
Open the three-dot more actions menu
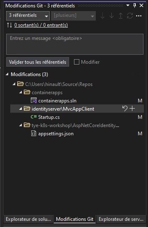(139, 16)
